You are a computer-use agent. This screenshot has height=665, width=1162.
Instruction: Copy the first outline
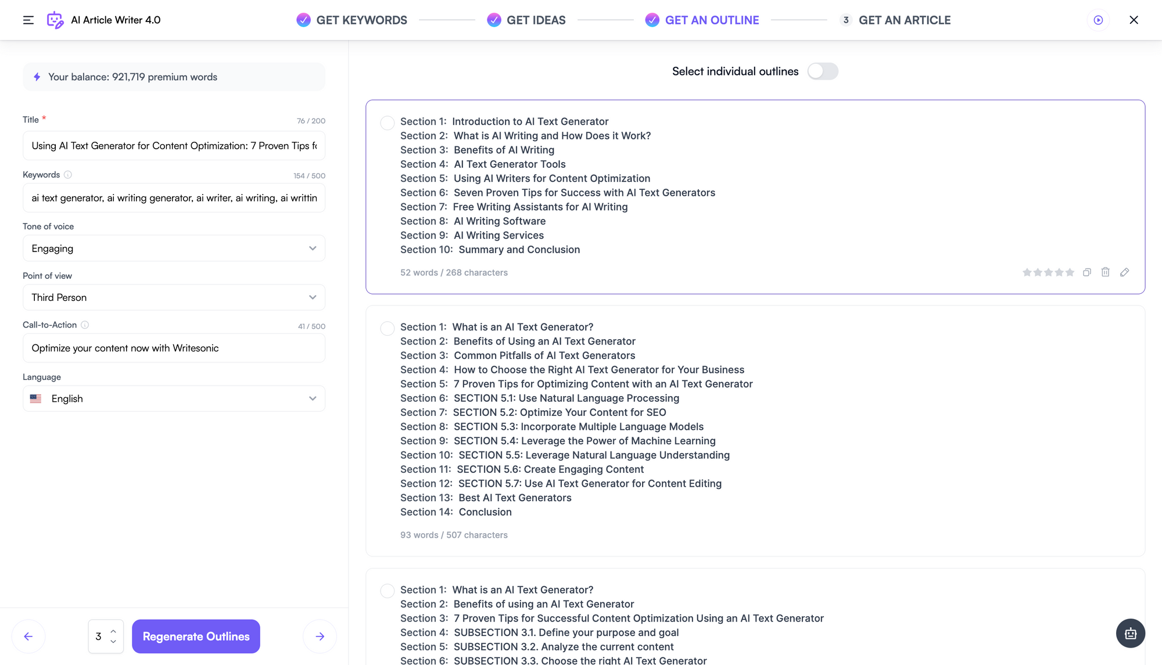point(1086,272)
